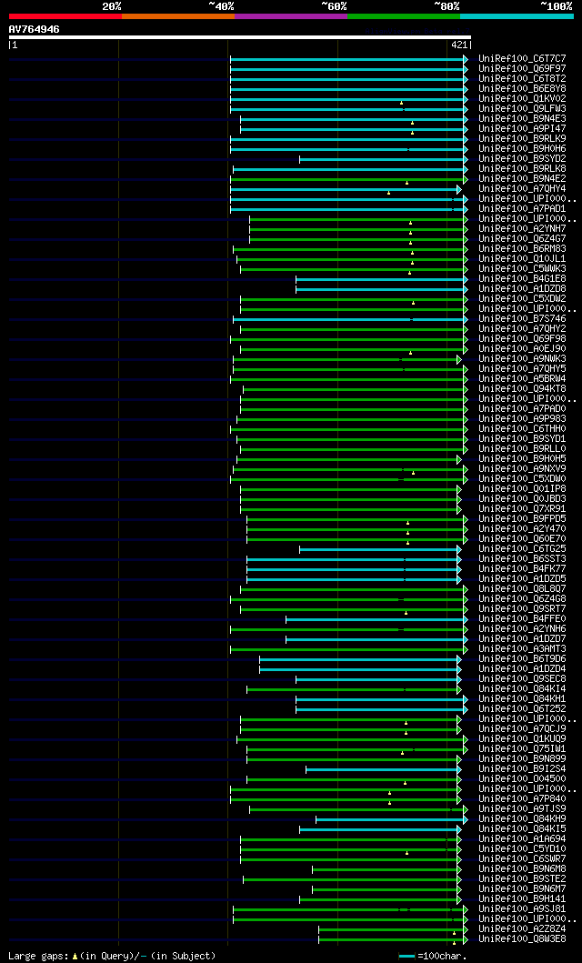Image resolution: width=582 pixels, height=963 pixels.
Task: Select label UniRef100_A7PAD1
Action: 523,209
